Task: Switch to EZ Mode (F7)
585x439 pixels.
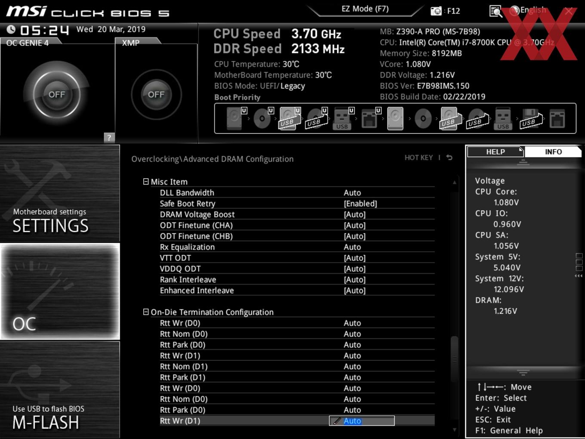Action: 365,9
